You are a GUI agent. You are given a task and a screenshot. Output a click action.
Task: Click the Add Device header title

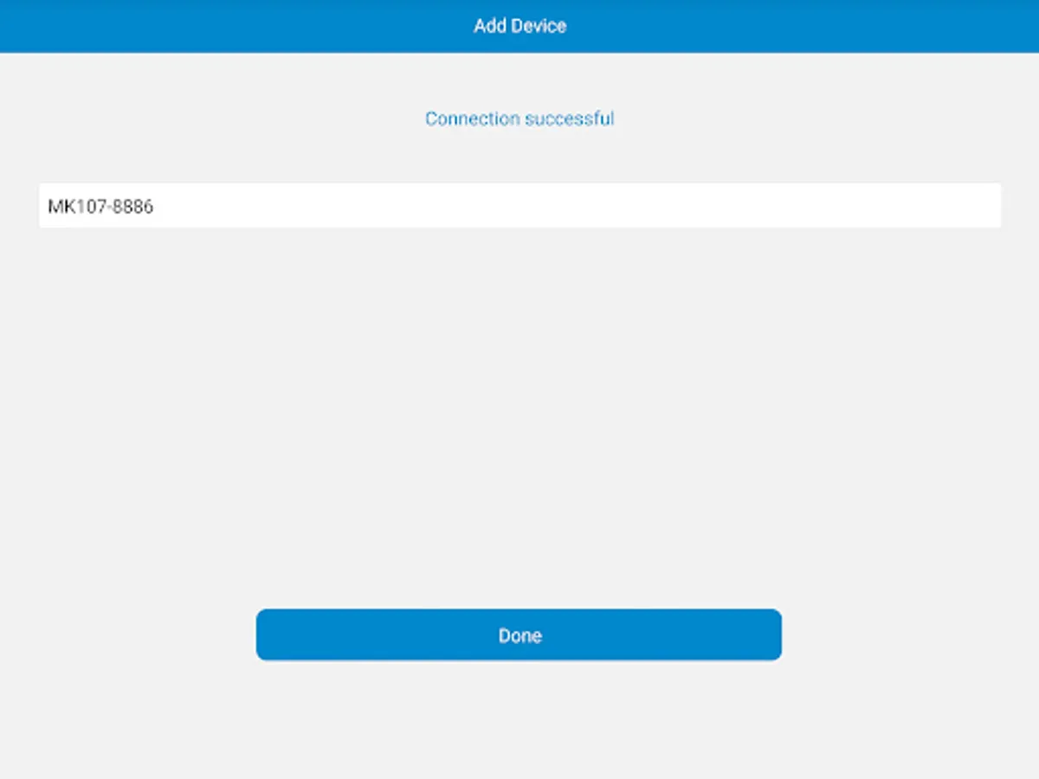(519, 26)
